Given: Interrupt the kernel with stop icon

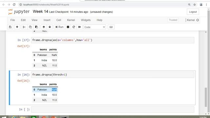Looking at the screenshot, I should click(x=68, y=27).
